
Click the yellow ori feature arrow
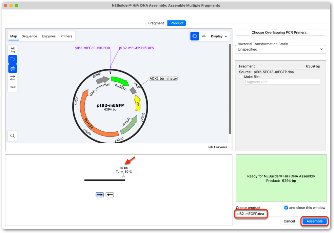click(138, 103)
